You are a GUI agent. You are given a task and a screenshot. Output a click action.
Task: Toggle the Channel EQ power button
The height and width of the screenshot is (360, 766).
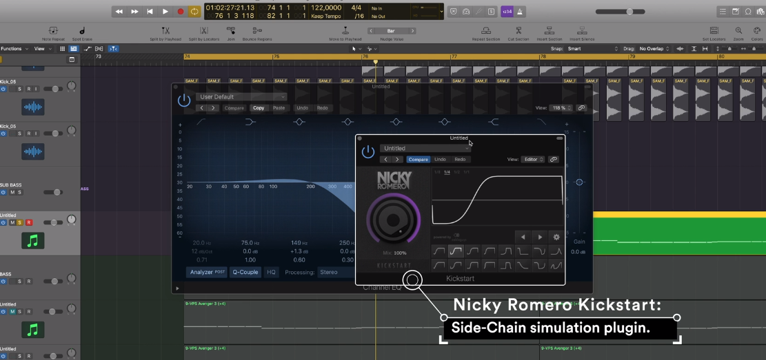[184, 101]
